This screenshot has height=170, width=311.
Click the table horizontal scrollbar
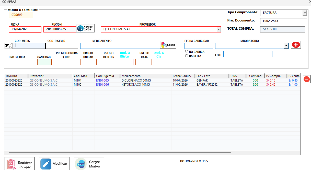point(120,152)
